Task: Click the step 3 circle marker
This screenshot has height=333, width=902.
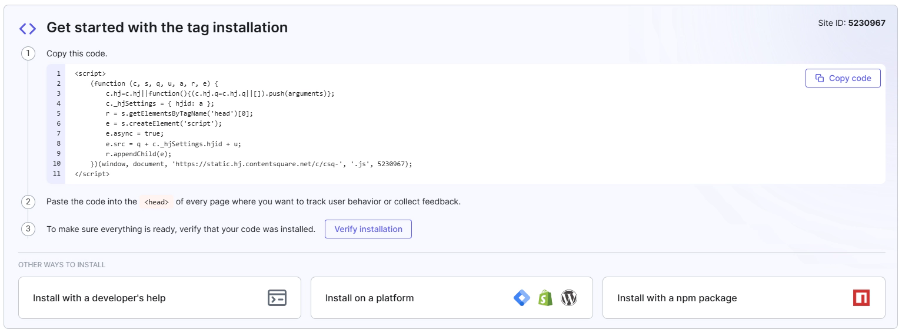Action: [x=28, y=229]
